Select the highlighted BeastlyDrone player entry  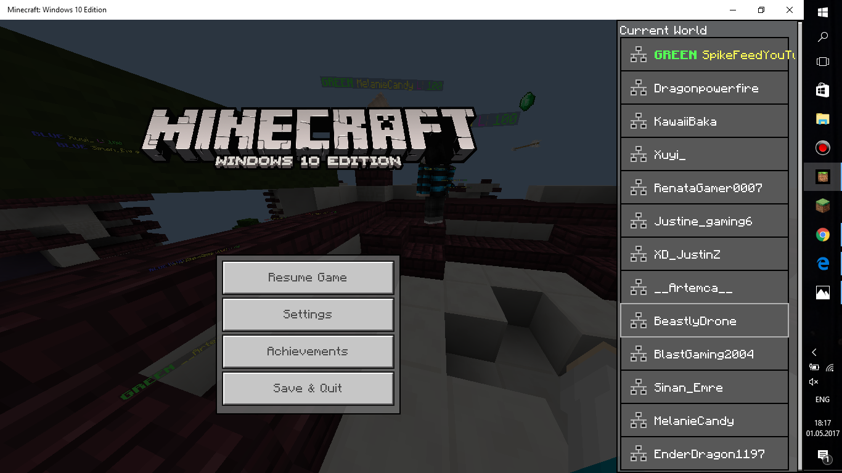tap(704, 320)
